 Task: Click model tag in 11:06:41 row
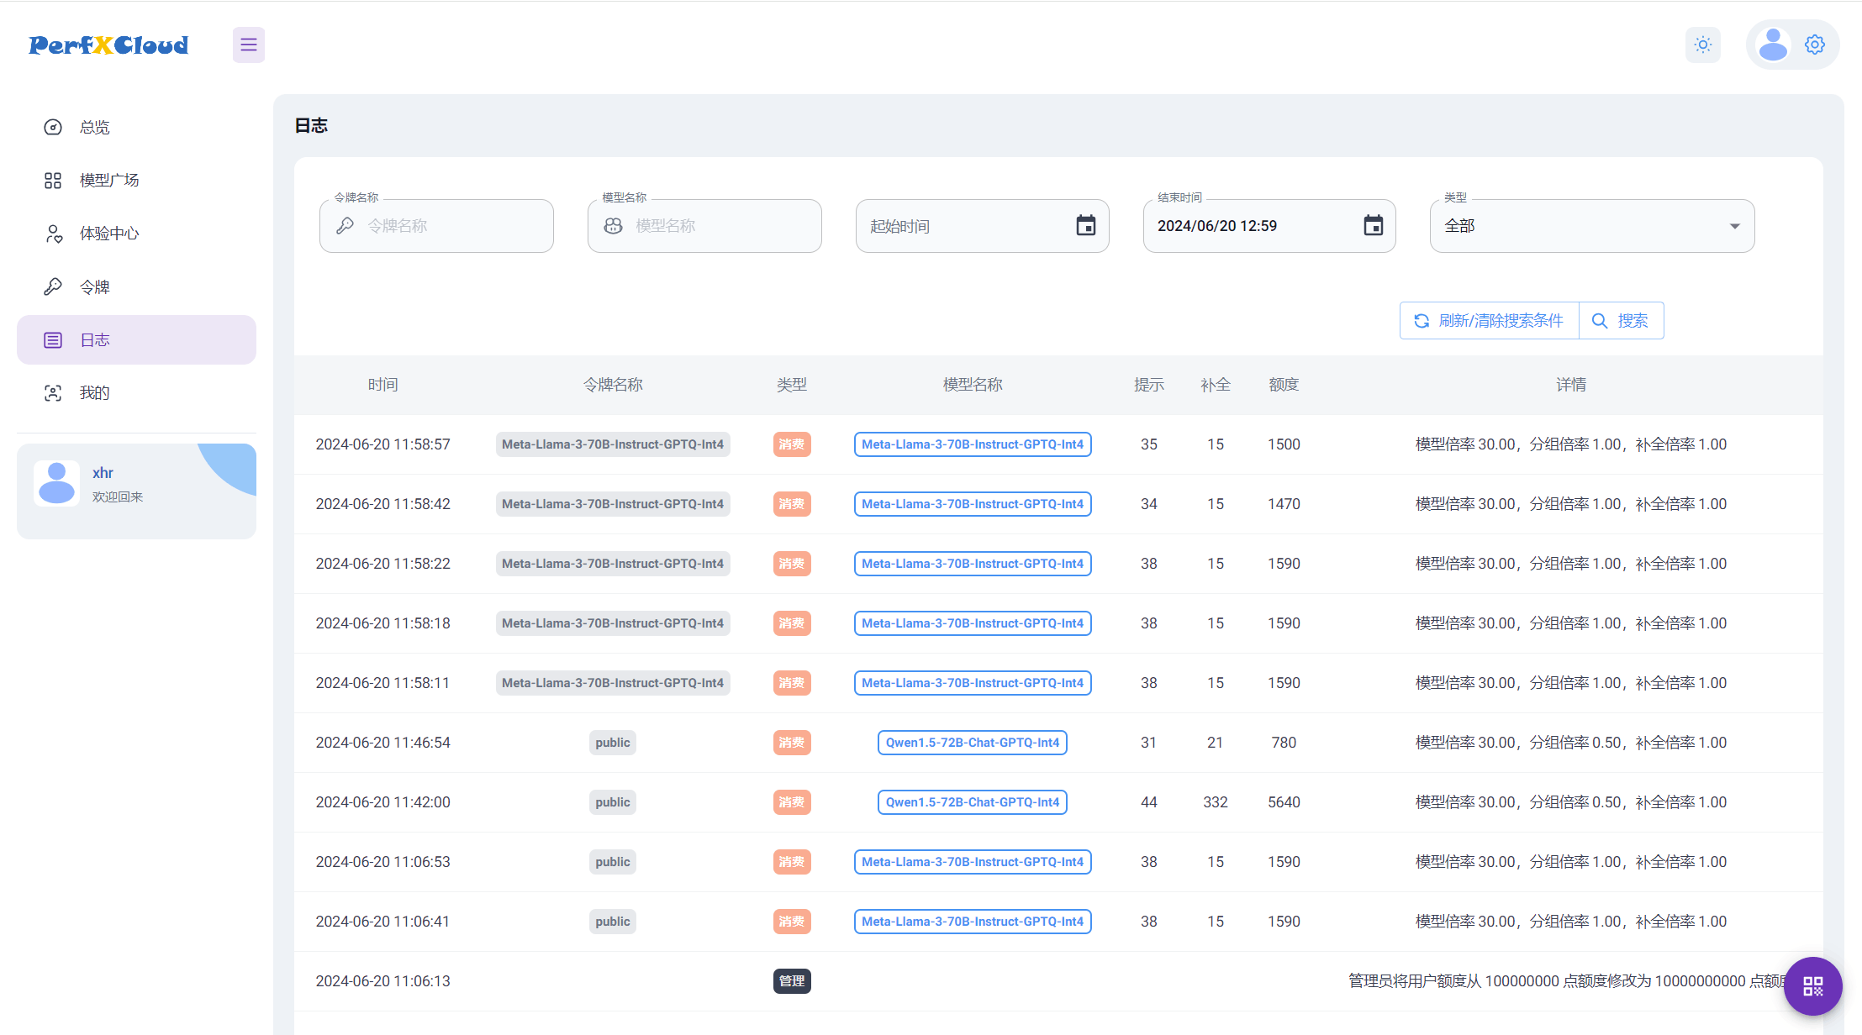coord(973,922)
